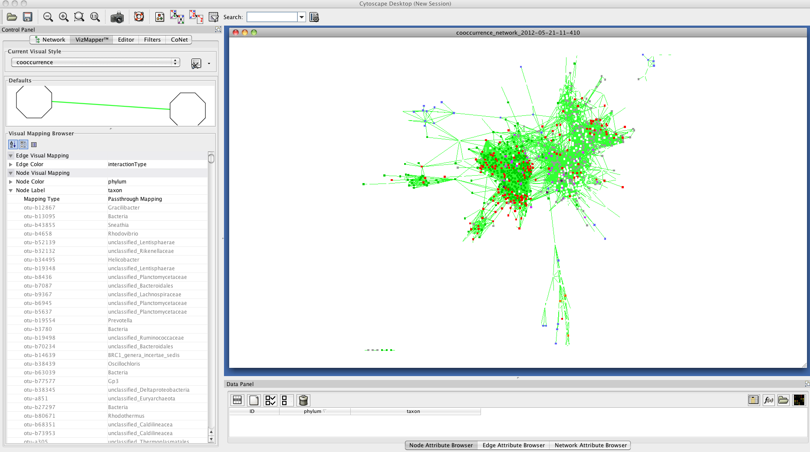
Task: Toggle alphabetical sort in Visual Mapping Browser
Action: [13, 144]
